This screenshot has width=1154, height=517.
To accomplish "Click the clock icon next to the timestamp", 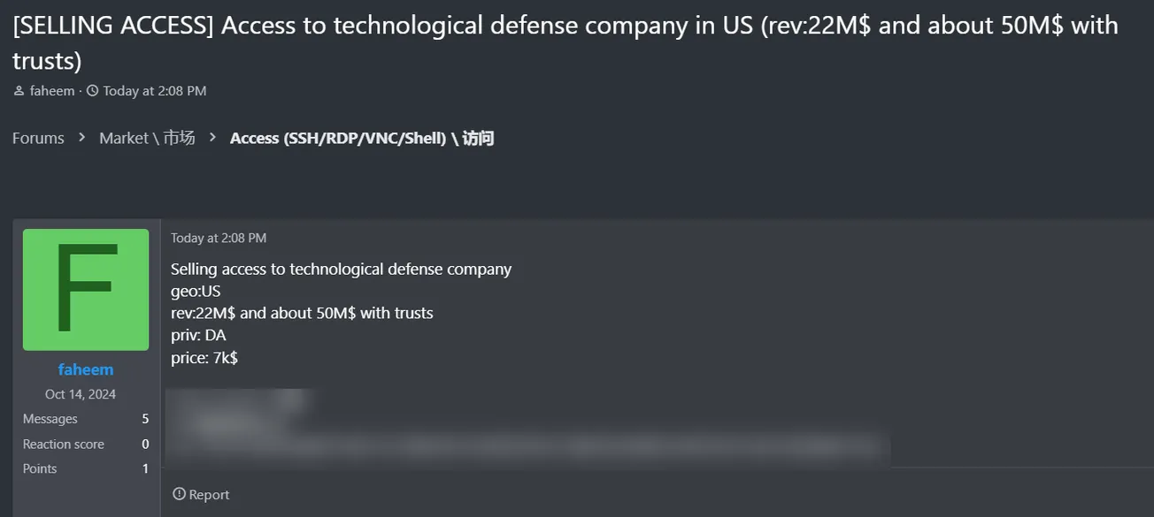I will tap(92, 90).
